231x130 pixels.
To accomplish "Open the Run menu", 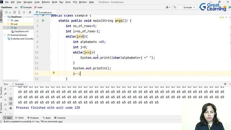I will coord(61,2).
